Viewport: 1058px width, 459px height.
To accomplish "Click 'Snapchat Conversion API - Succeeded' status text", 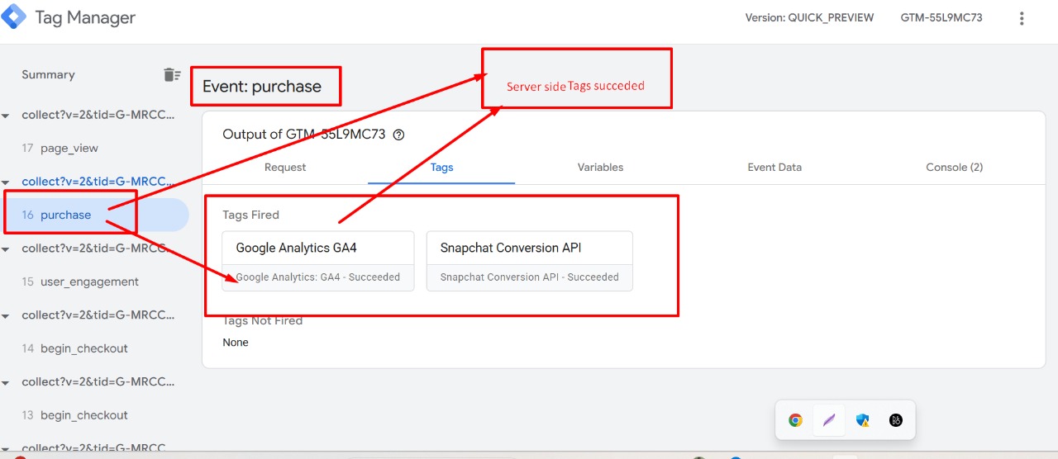I will (x=530, y=277).
